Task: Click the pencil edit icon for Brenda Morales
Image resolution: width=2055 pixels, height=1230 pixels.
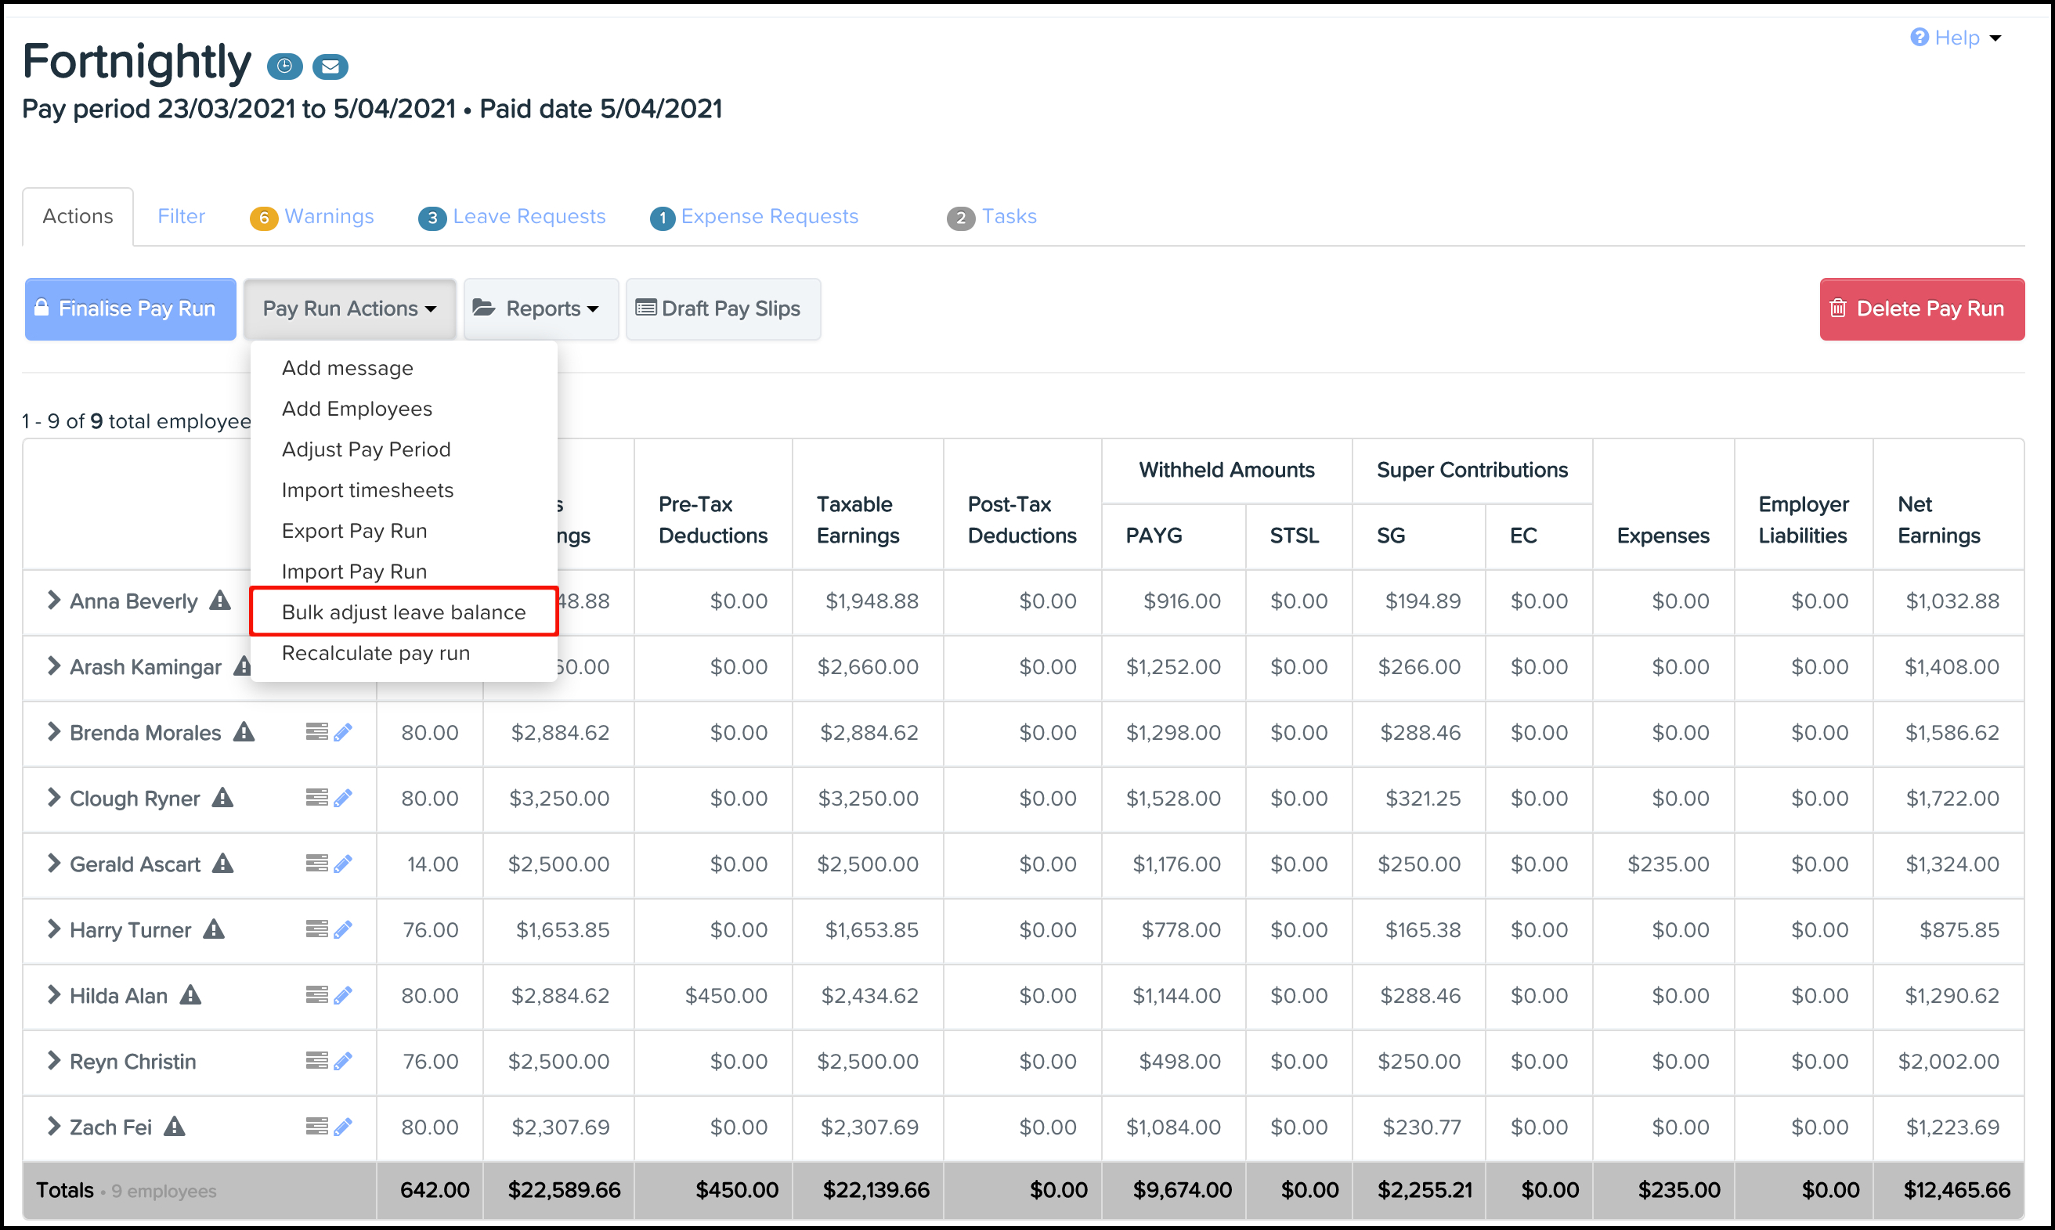Action: pos(343,732)
